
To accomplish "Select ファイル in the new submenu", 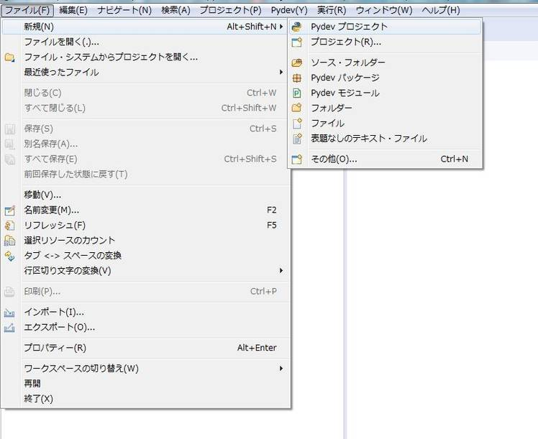I will pyautogui.click(x=385, y=124).
